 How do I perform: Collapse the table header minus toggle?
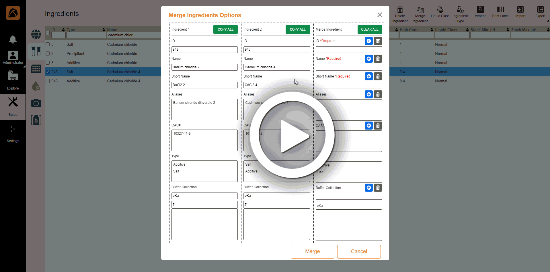click(x=48, y=33)
